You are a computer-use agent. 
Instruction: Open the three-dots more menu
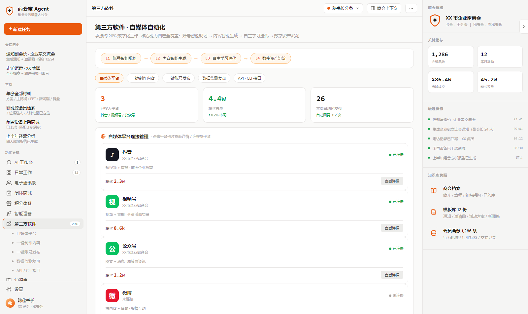pyautogui.click(x=411, y=8)
